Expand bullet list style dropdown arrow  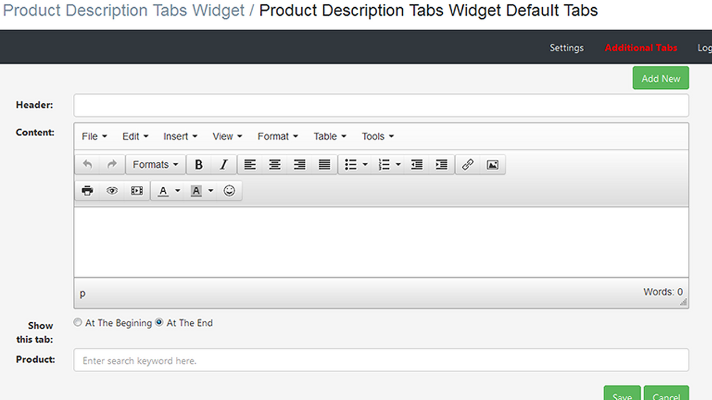(365, 164)
